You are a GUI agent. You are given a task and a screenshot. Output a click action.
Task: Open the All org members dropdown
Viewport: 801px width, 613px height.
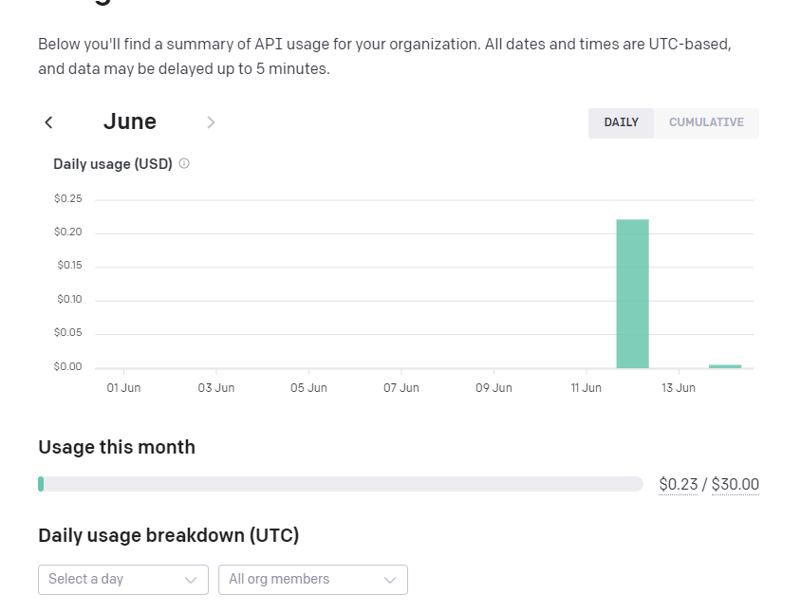click(312, 580)
